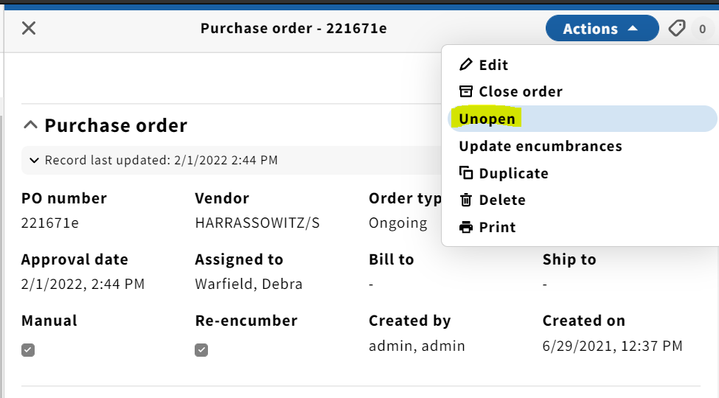Screen dimensions: 719x398
Task: Click the trash icon beside Delete
Action: 466,200
